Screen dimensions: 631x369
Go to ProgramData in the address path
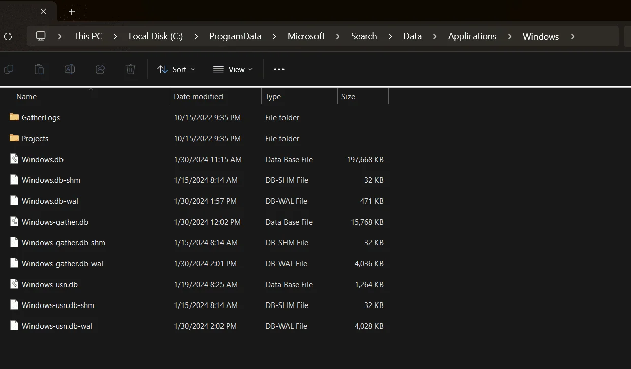point(235,36)
